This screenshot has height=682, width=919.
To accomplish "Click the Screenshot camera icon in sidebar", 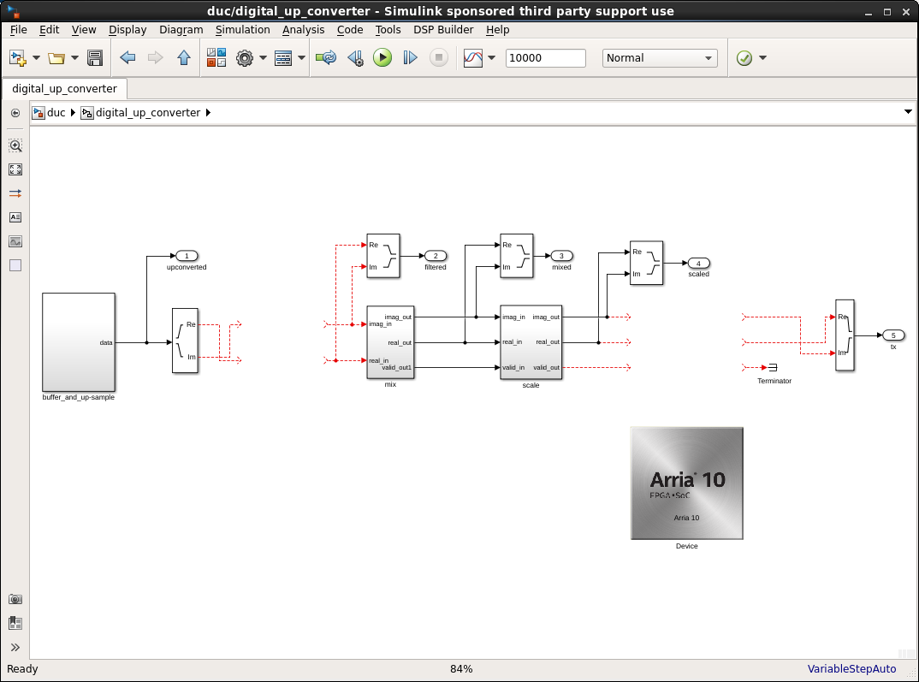I will tap(15, 600).
